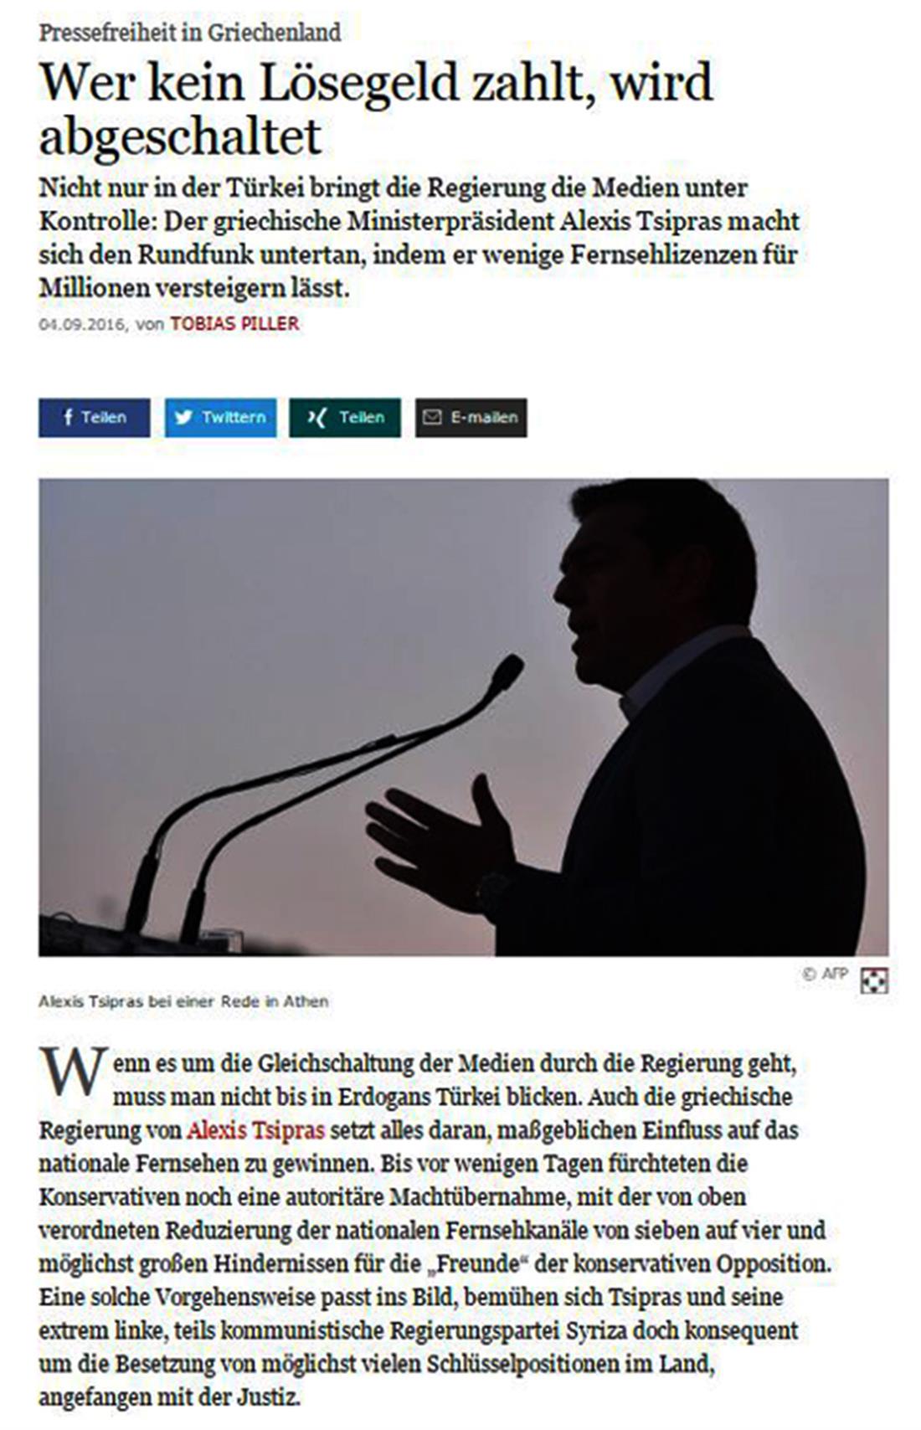Open author page of Tobias Piller

pyautogui.click(x=234, y=324)
